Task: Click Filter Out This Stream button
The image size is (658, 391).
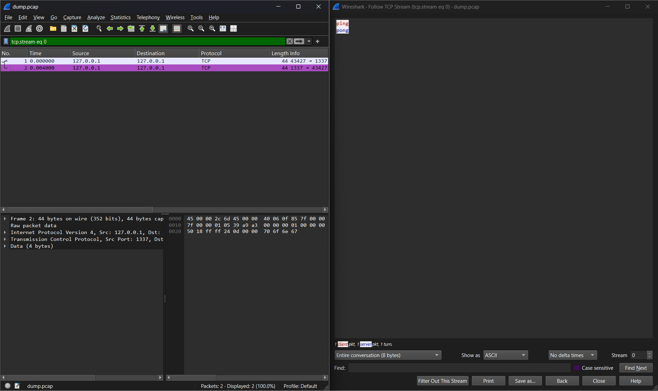Action: pos(442,381)
